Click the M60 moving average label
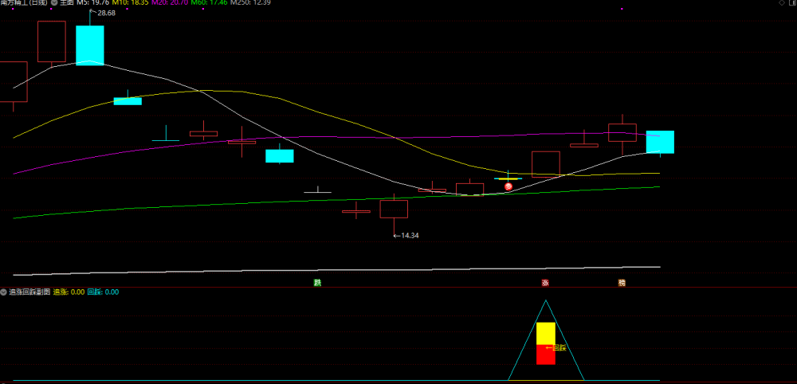 click(x=209, y=2)
